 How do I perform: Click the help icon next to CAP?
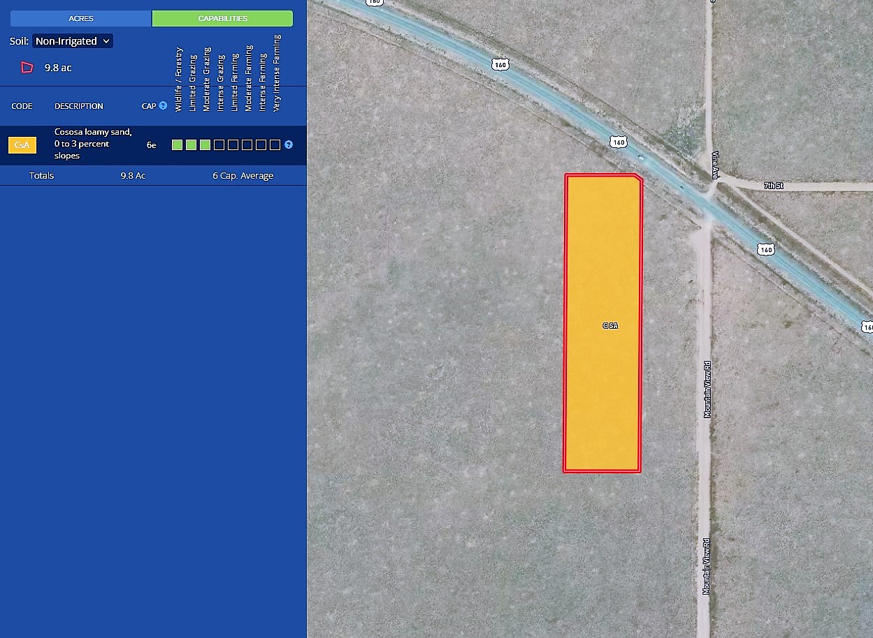coord(163,106)
